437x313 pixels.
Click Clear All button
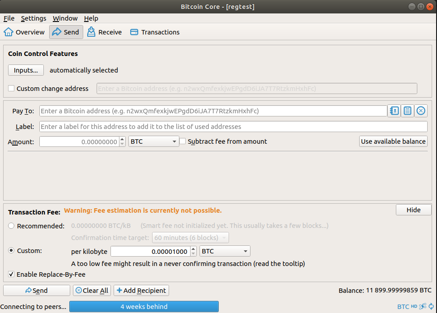point(92,291)
